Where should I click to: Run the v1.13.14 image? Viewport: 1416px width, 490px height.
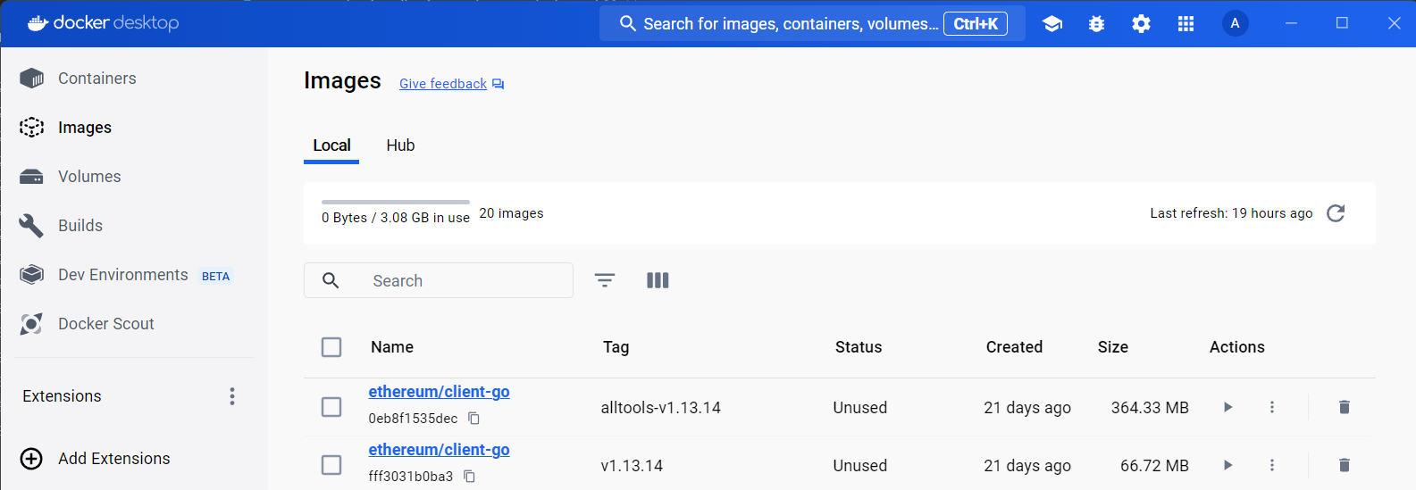tap(1228, 465)
